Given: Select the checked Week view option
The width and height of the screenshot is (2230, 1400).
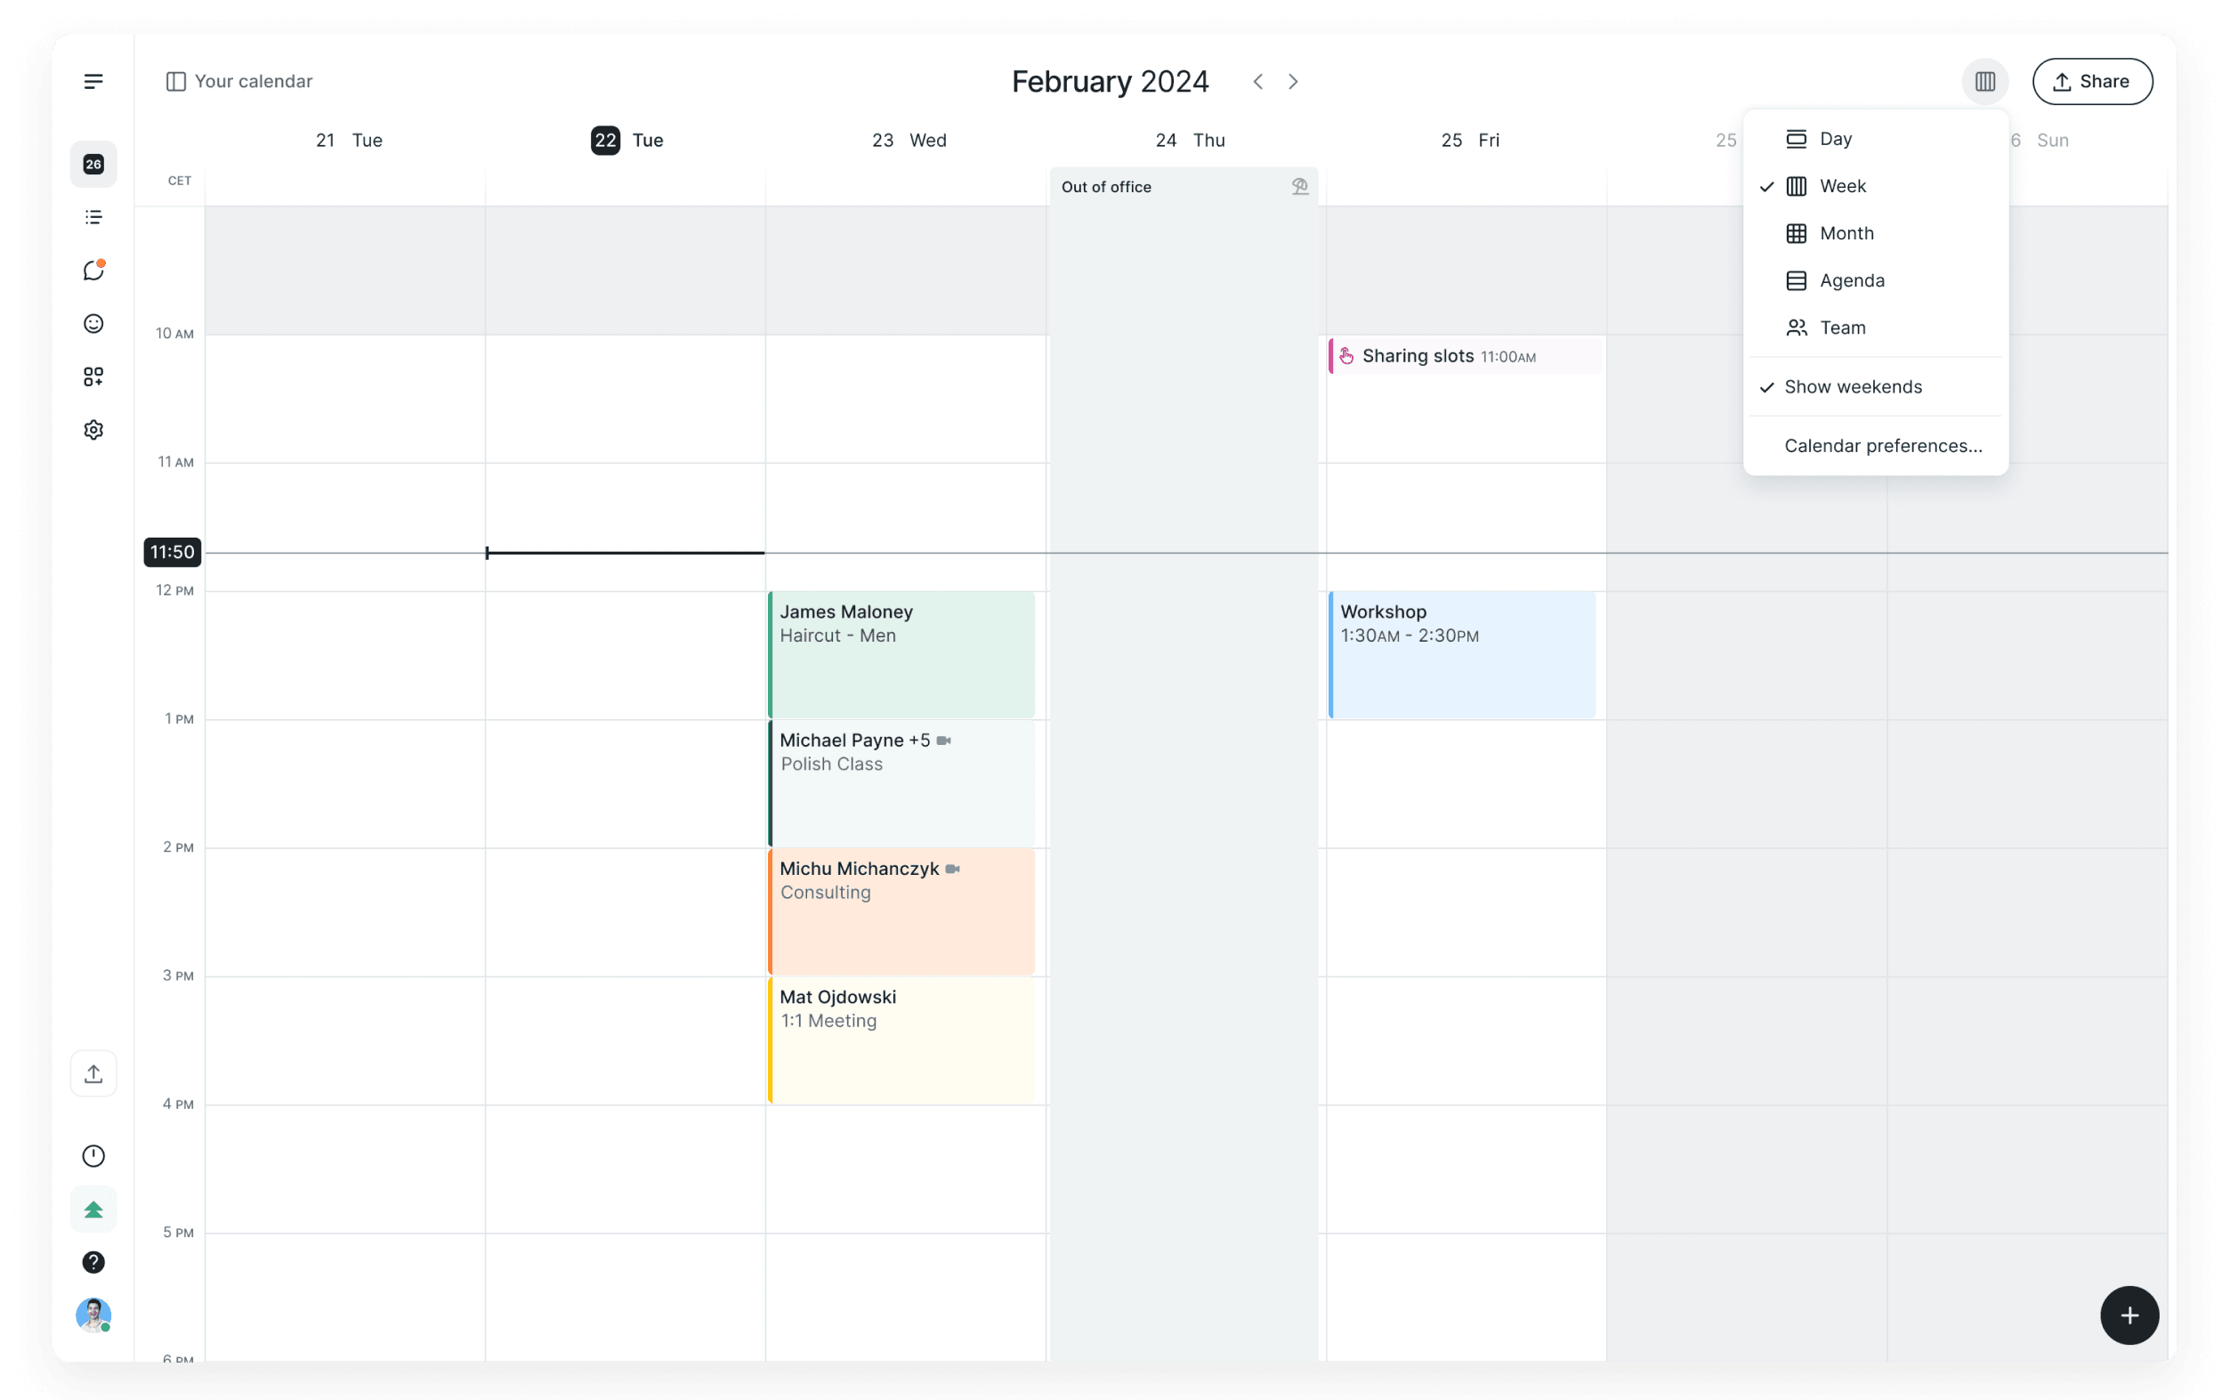Looking at the screenshot, I should click(1841, 186).
